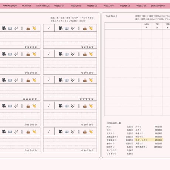170x170 pixels.
Task: Choose movie camera icon in third right-column card
Action: [x=61, y=80]
